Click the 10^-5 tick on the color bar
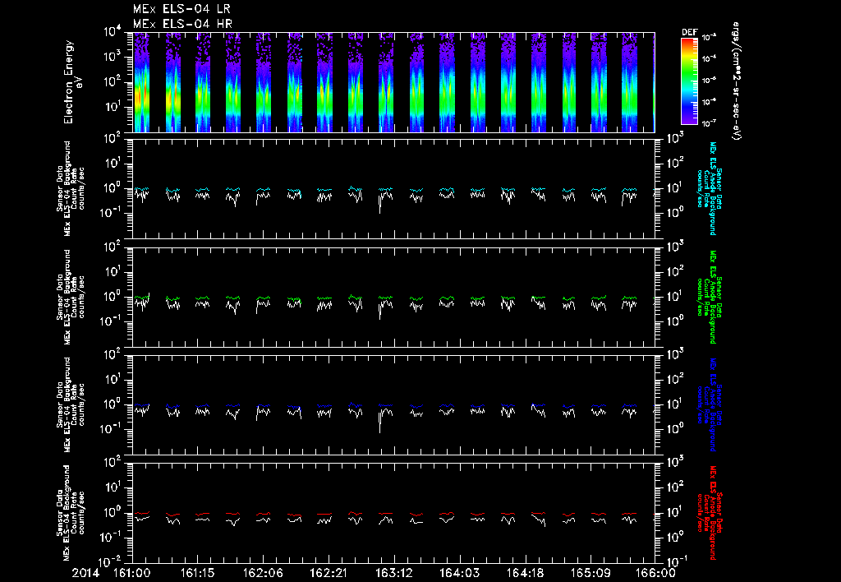The image size is (841, 582). click(710, 80)
